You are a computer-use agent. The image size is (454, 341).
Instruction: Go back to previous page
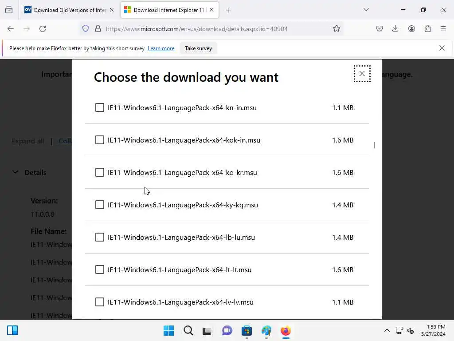(11, 29)
